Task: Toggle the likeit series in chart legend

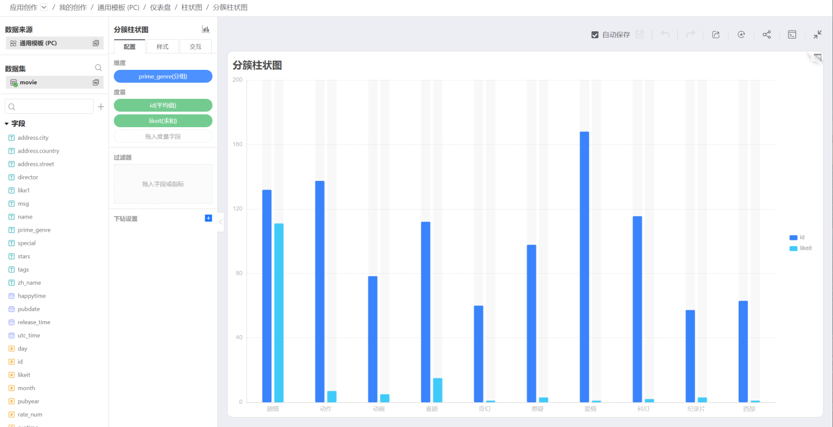Action: pyautogui.click(x=801, y=248)
